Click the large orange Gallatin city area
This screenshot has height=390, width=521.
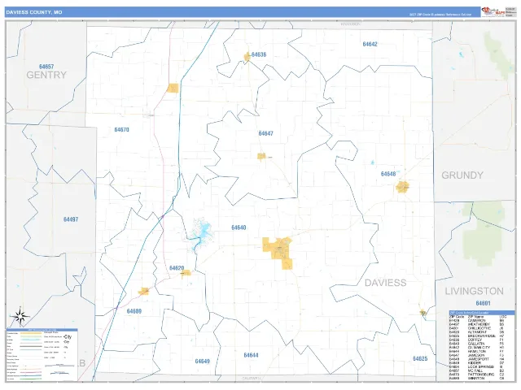pyautogui.click(x=278, y=249)
